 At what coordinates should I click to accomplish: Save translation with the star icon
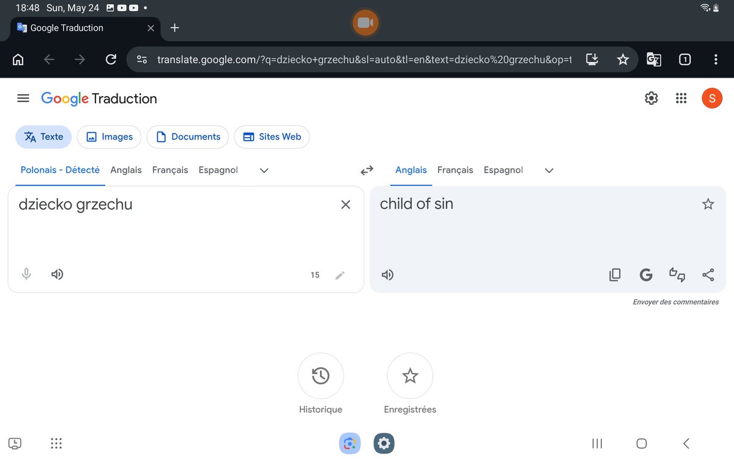click(708, 204)
